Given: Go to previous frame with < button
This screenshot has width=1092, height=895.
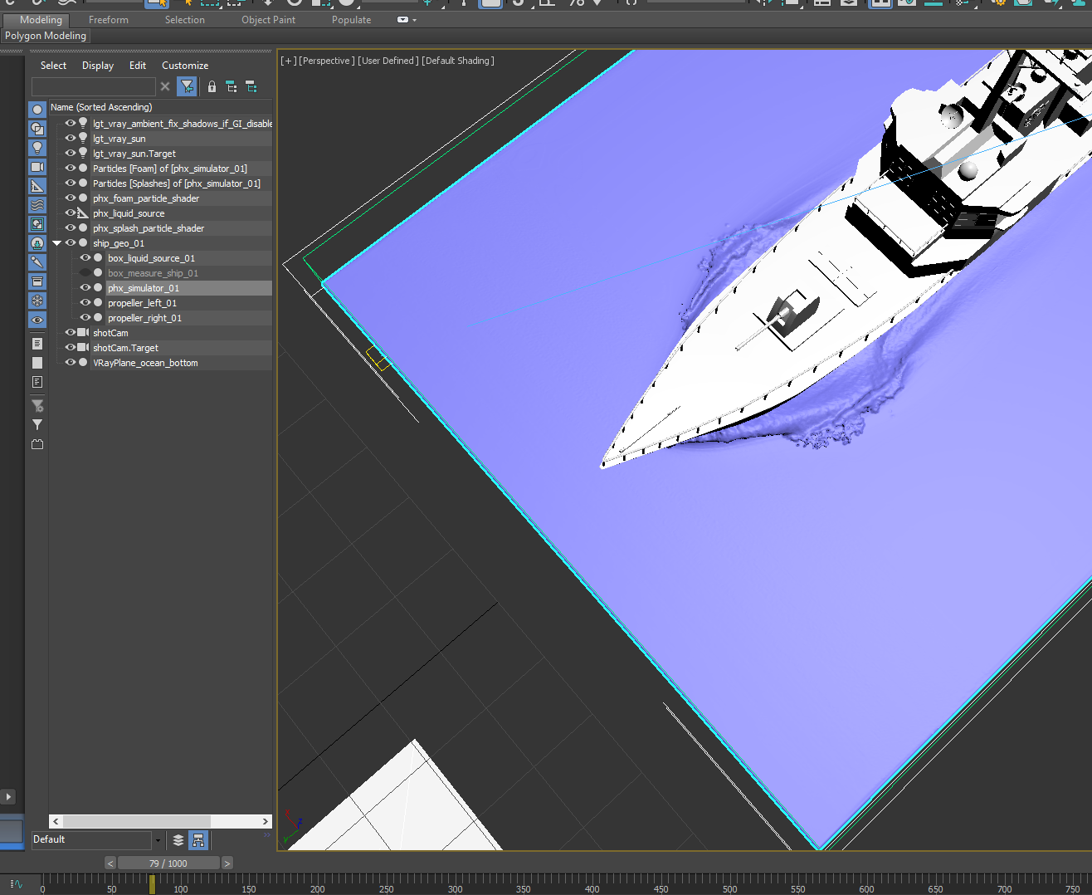Looking at the screenshot, I should coord(110,863).
